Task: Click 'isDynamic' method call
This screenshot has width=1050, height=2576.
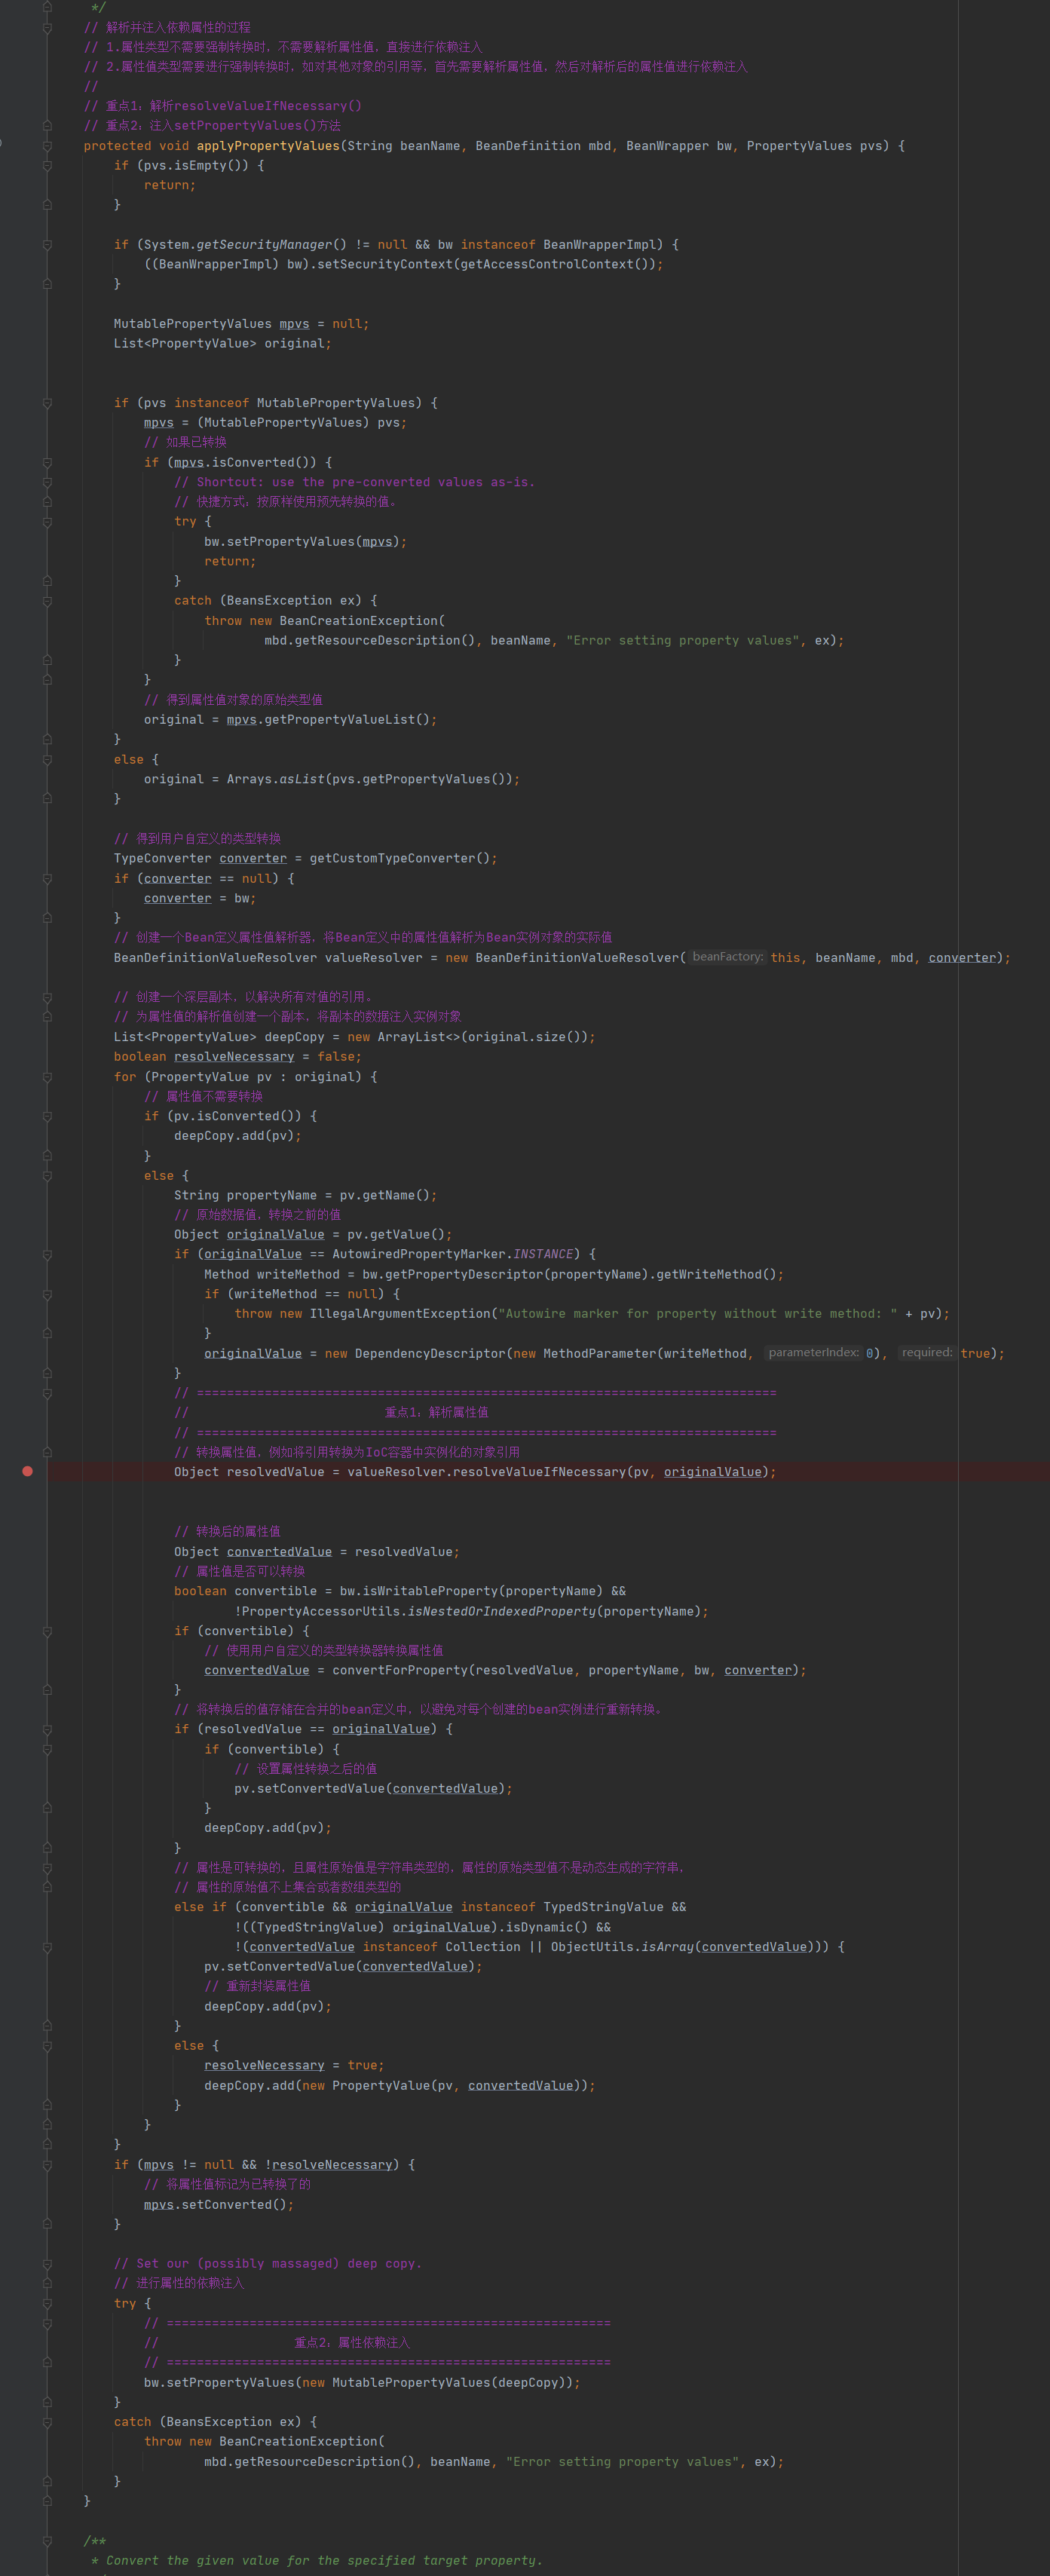Action: tap(539, 1927)
